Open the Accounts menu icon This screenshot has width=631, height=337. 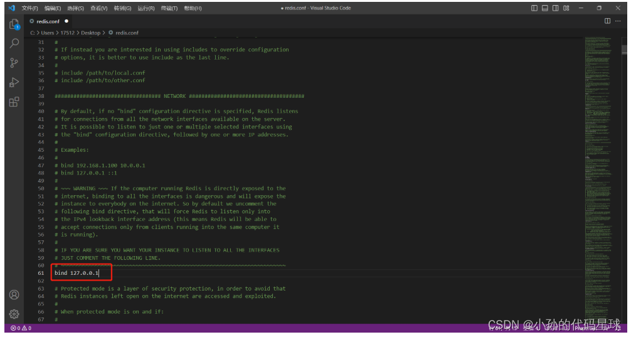[x=14, y=295]
